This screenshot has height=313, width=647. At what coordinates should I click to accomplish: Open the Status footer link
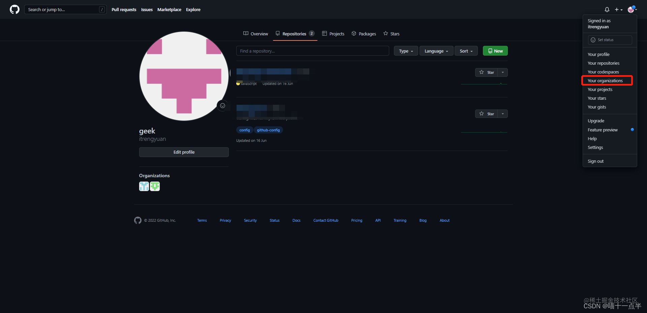(275, 220)
